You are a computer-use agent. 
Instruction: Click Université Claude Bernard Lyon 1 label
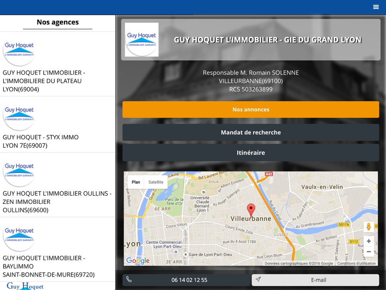200,204
